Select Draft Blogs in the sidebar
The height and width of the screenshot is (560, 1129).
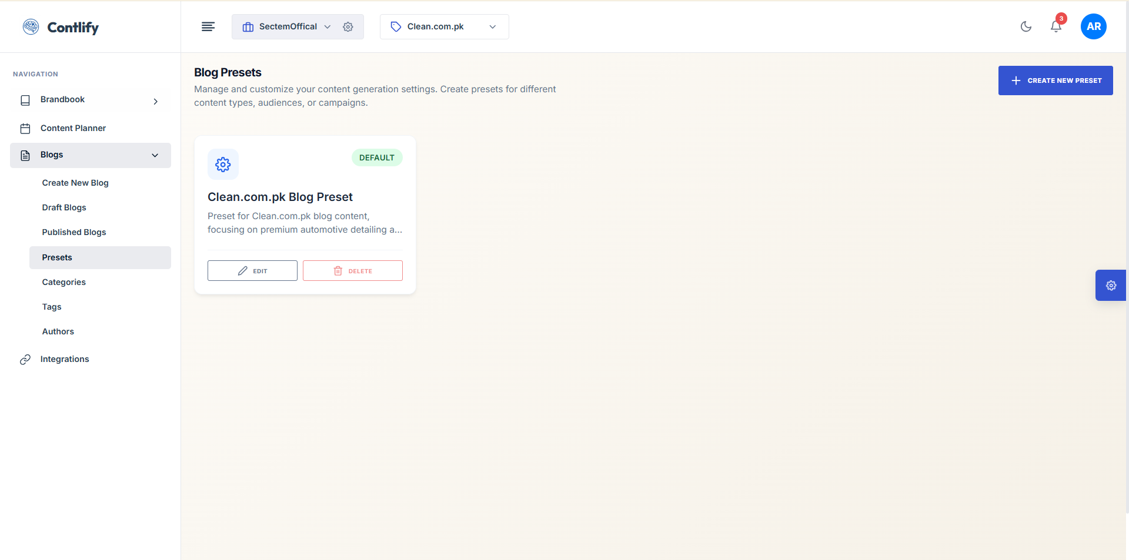(64, 207)
